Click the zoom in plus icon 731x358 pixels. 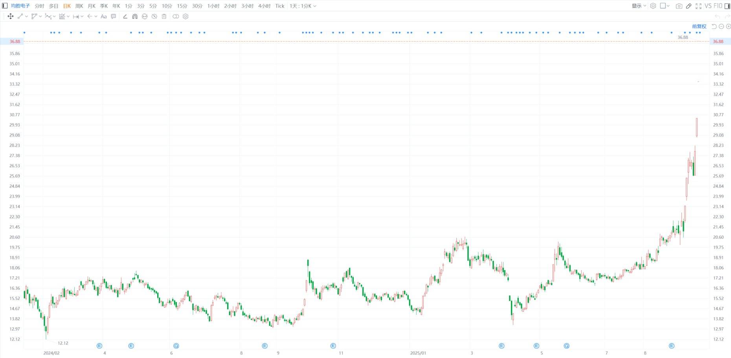(x=728, y=26)
